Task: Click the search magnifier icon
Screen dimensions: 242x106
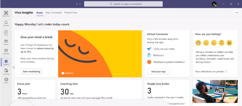Action: 111,4
